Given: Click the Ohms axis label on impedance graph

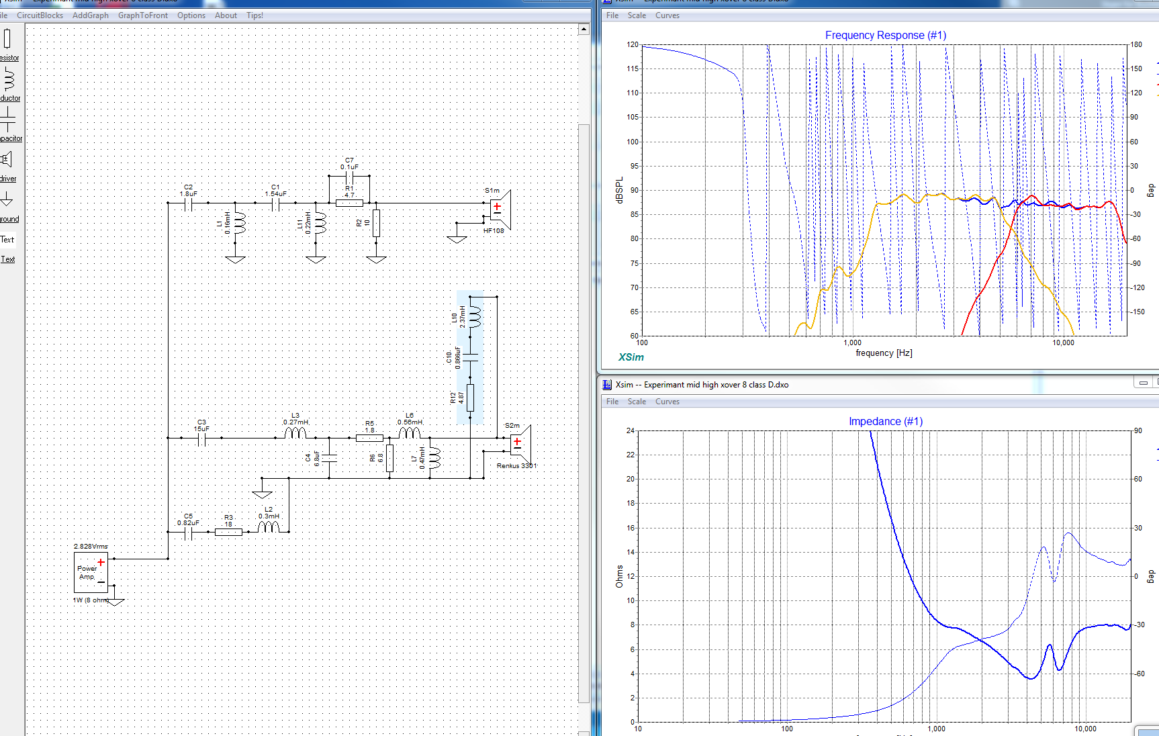Looking at the screenshot, I should pyautogui.click(x=619, y=577).
